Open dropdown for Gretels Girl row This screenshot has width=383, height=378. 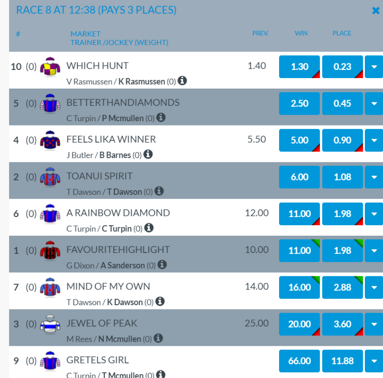click(374, 361)
